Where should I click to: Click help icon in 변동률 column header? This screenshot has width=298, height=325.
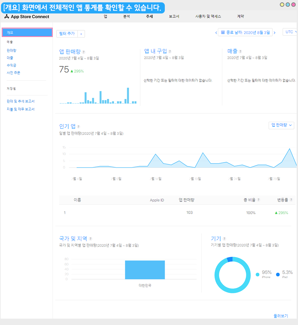(291, 200)
